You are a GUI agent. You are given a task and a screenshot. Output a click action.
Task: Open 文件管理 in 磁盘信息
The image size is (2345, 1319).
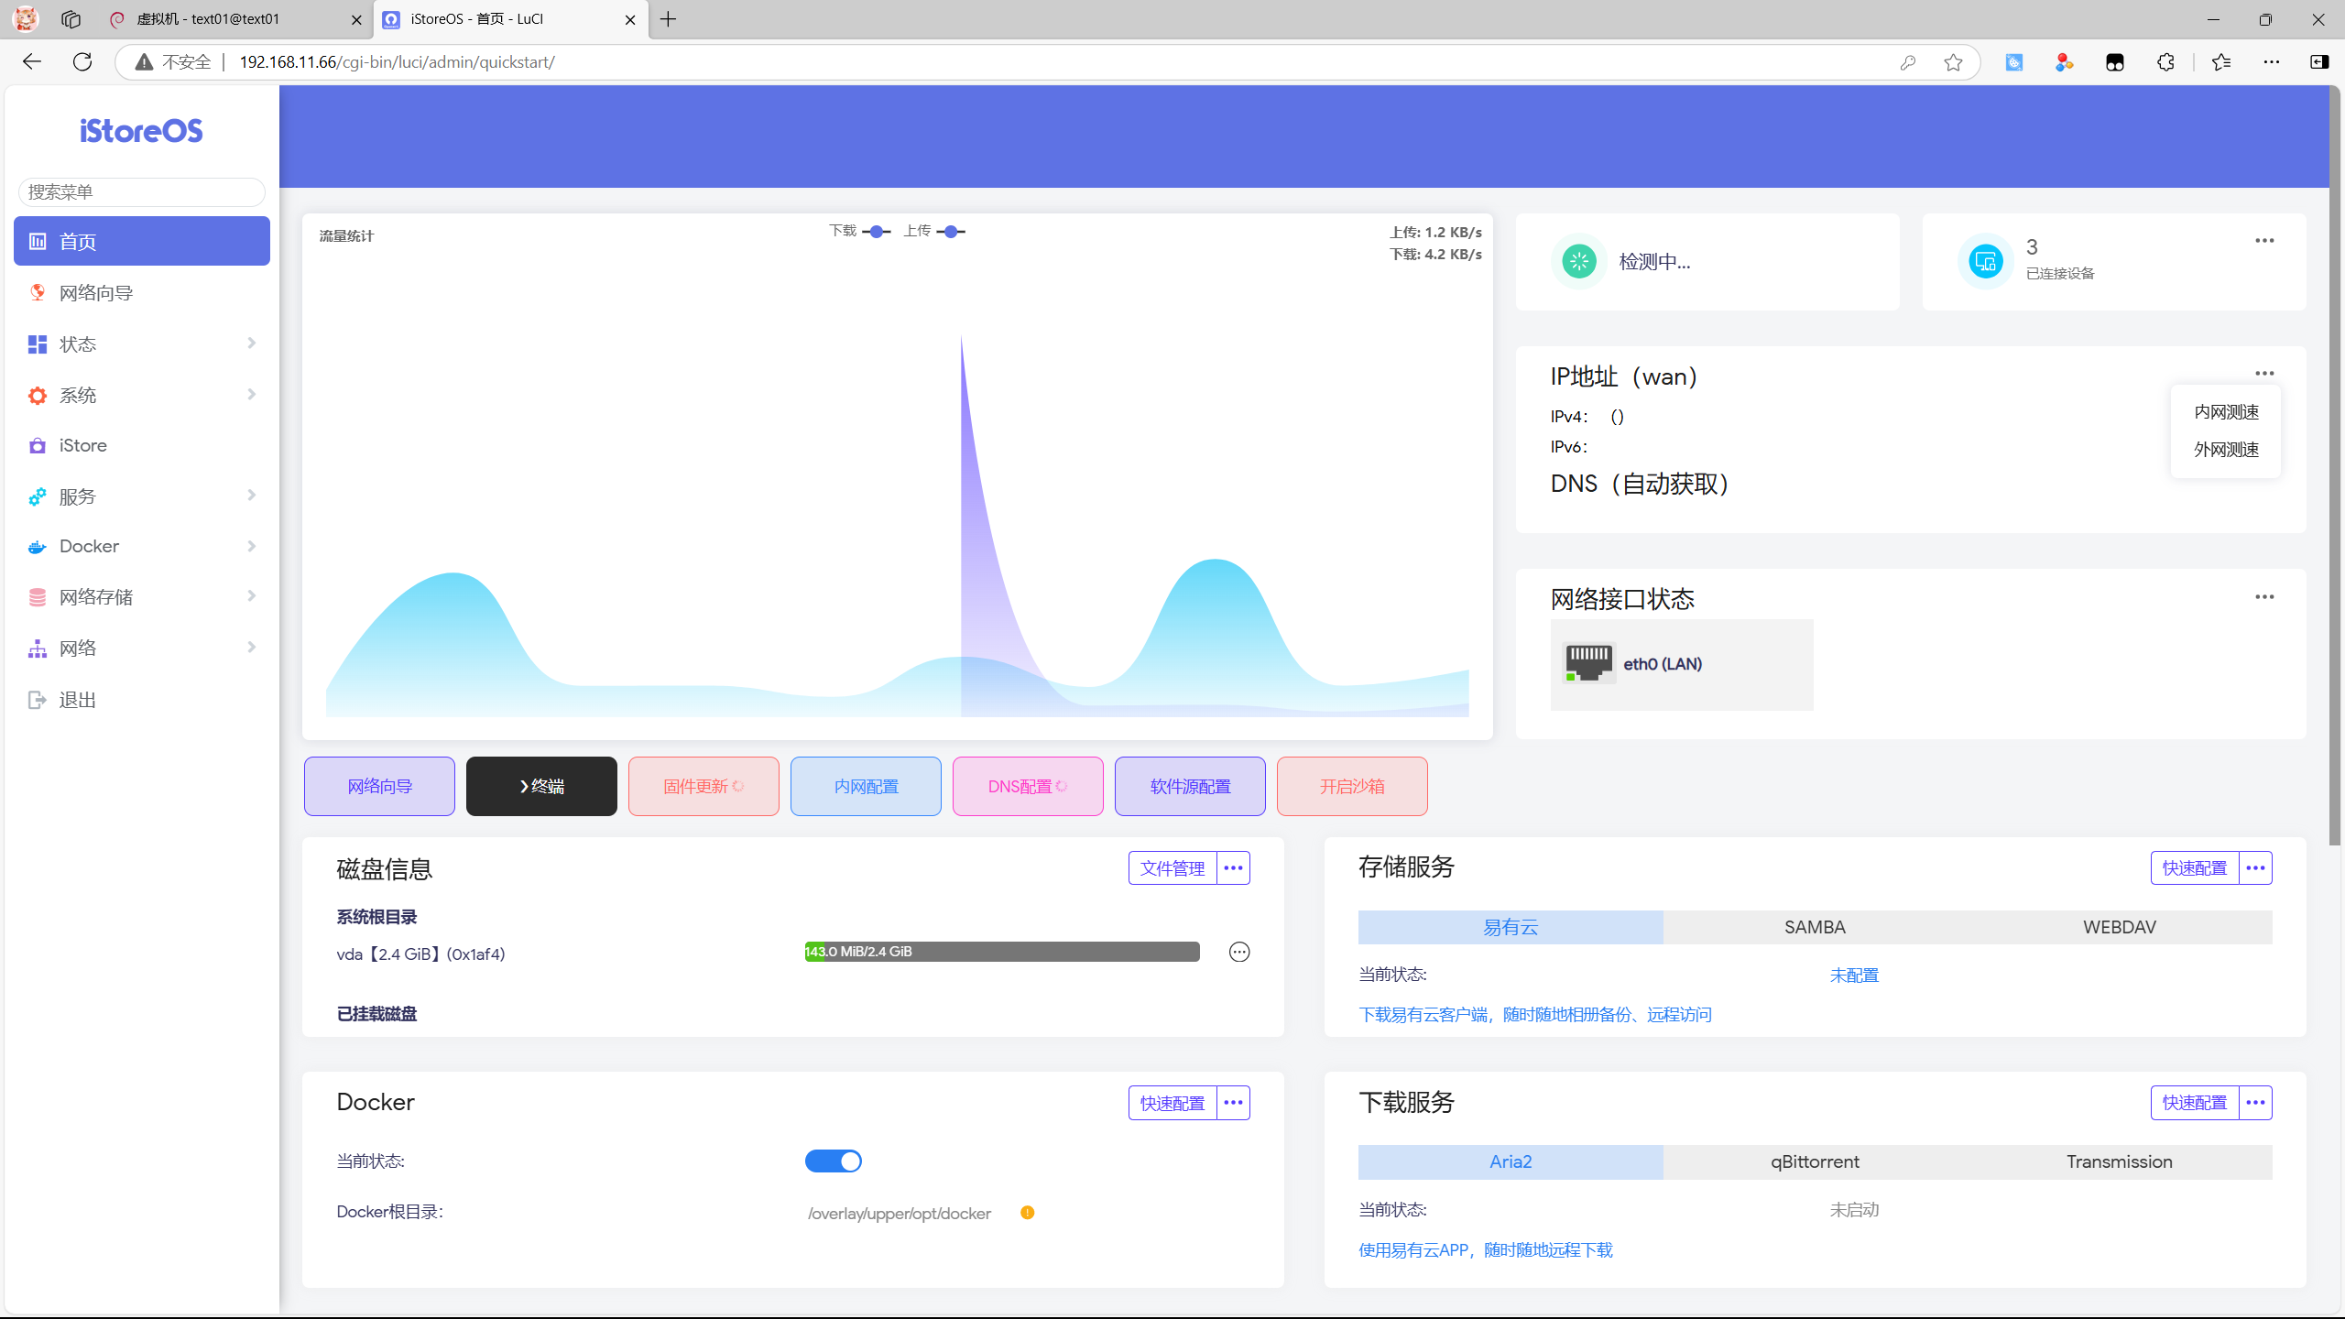tap(1172, 867)
